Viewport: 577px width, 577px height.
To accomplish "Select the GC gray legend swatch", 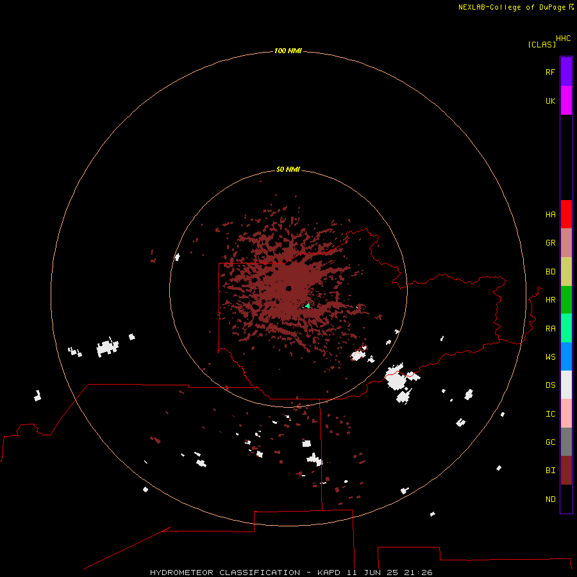I will [566, 442].
